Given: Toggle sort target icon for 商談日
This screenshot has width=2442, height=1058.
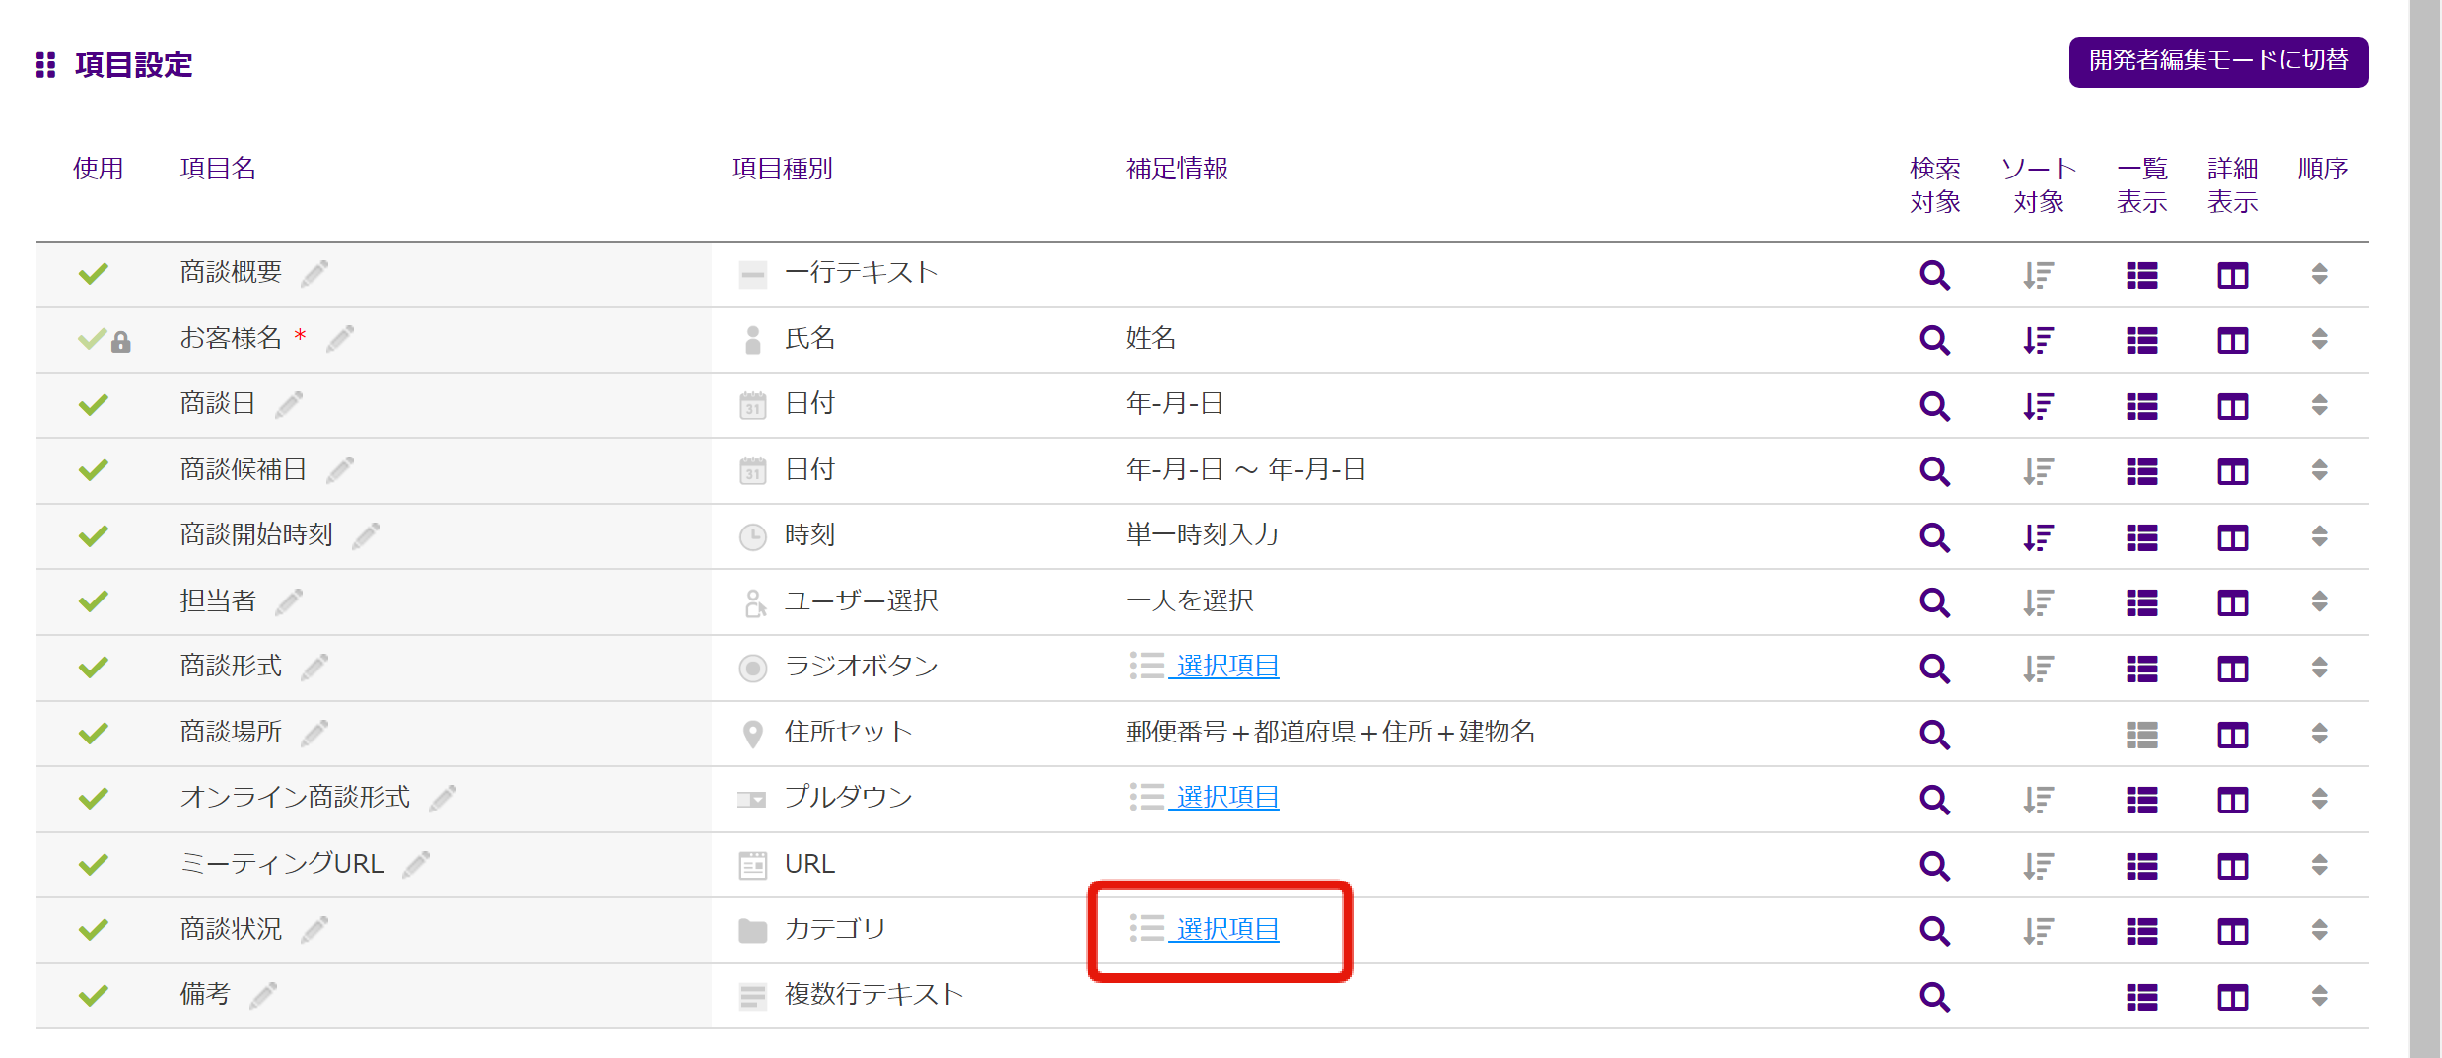Looking at the screenshot, I should click(2038, 406).
